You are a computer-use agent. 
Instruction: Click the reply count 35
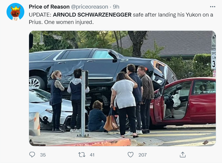[43, 154]
